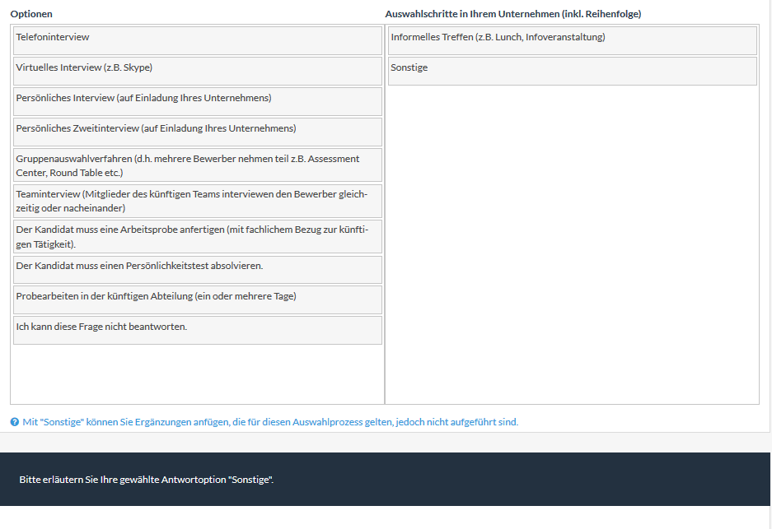772x529 pixels.
Task: Click the 'Bitte erläutern Sie' prompt text
Action: tap(147, 480)
